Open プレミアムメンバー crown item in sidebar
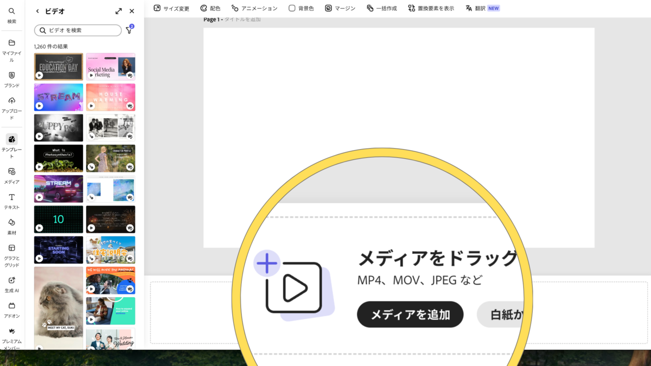Image resolution: width=651 pixels, height=366 pixels. coord(11,338)
